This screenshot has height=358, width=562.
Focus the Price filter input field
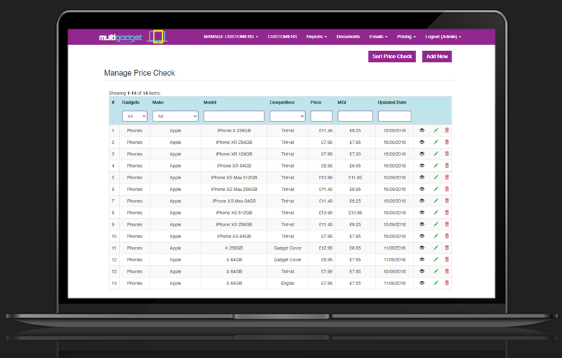tap(322, 116)
